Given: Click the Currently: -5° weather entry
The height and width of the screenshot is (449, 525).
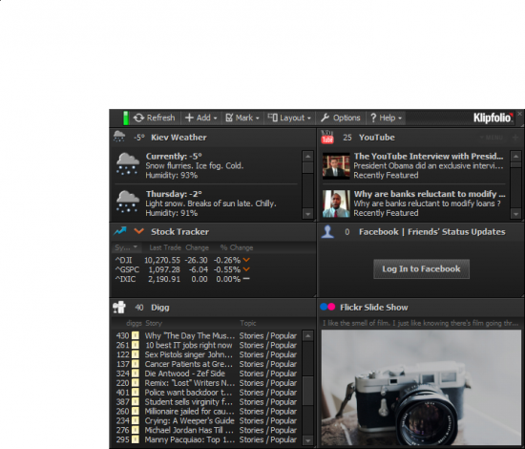Looking at the screenshot, I should (x=206, y=165).
